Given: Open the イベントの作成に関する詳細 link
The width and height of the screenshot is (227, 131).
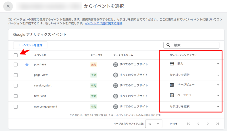Looking at the screenshot, I should [104, 24].
